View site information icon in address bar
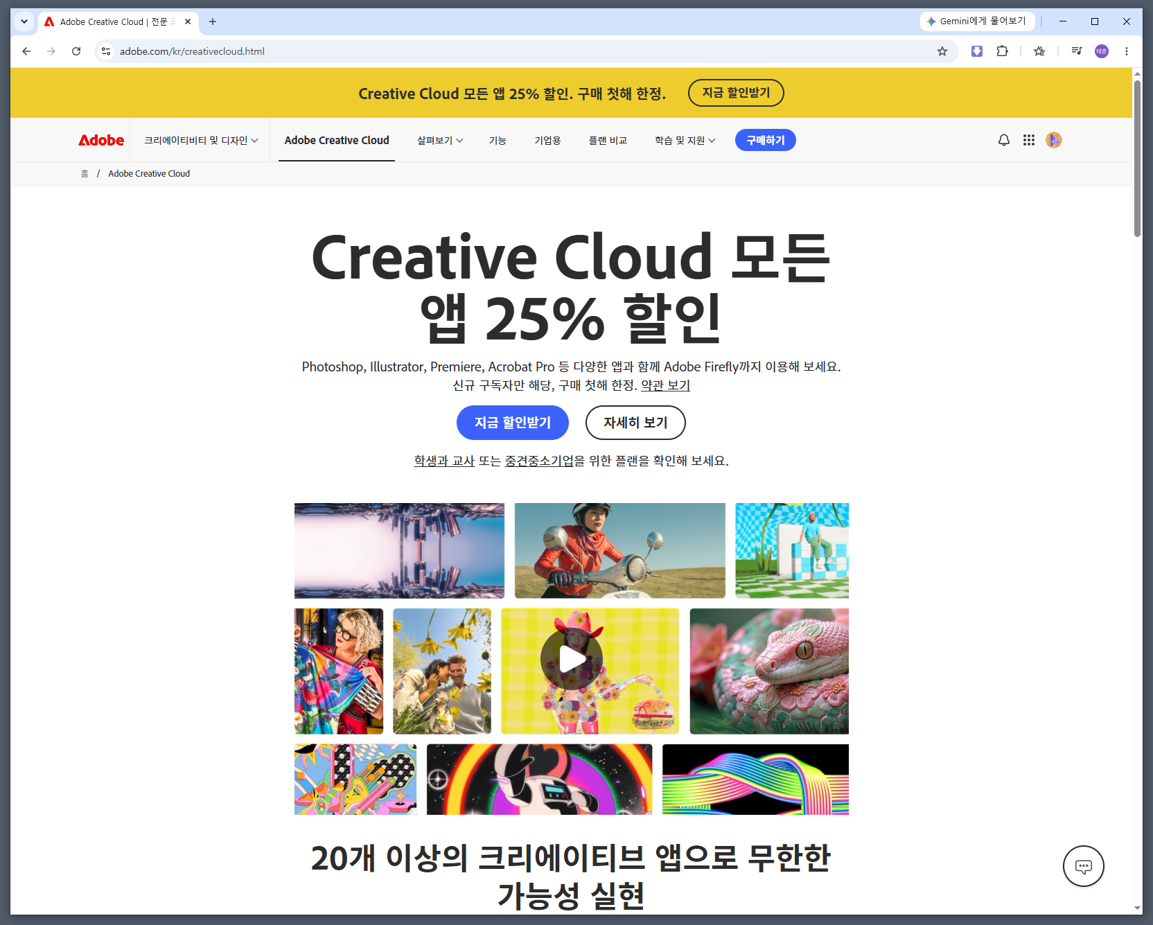The image size is (1153, 925). point(106,51)
